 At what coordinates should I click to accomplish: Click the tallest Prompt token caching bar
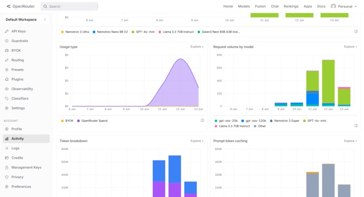point(328,180)
